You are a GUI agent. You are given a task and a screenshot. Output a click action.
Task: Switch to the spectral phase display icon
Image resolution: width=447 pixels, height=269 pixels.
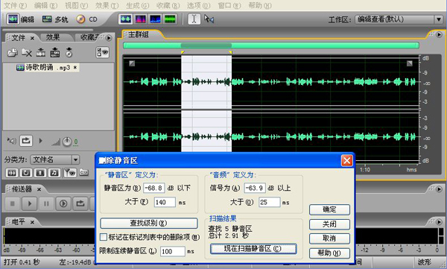point(170,19)
